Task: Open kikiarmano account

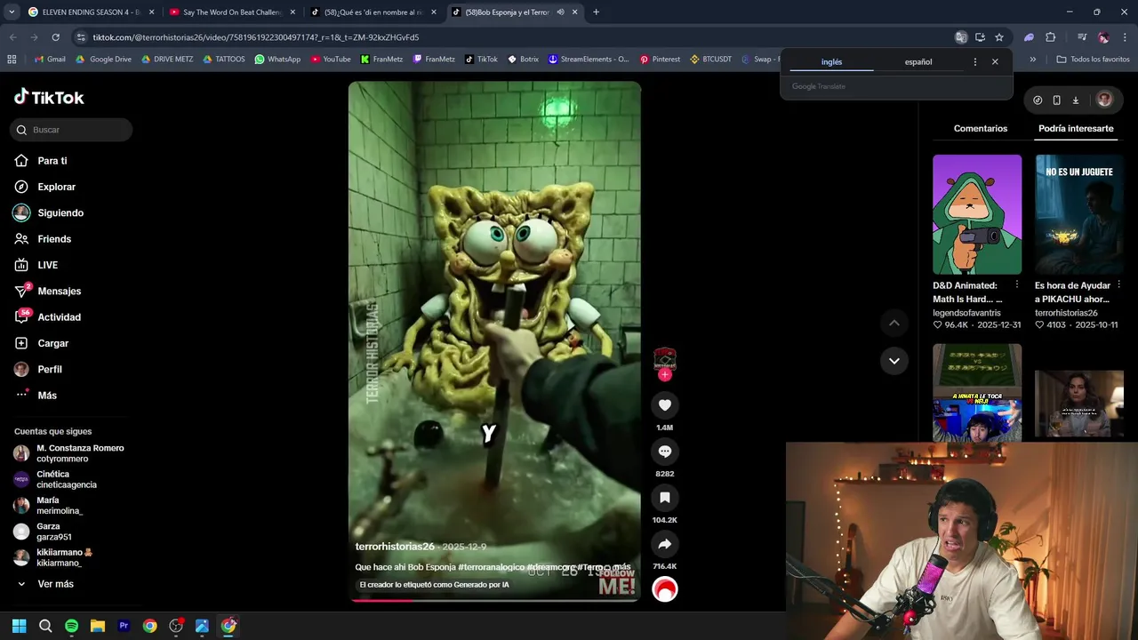Action: (x=53, y=557)
